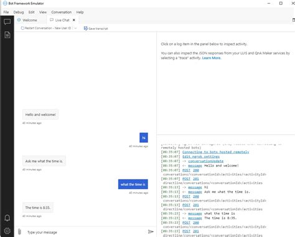Close the Live Chat tab
This screenshot has width=295, height=237.
74,20
